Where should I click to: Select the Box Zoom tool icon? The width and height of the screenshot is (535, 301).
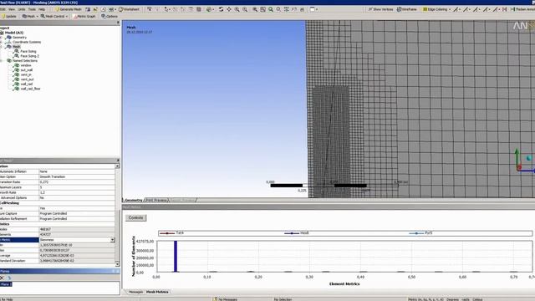tap(245, 9)
